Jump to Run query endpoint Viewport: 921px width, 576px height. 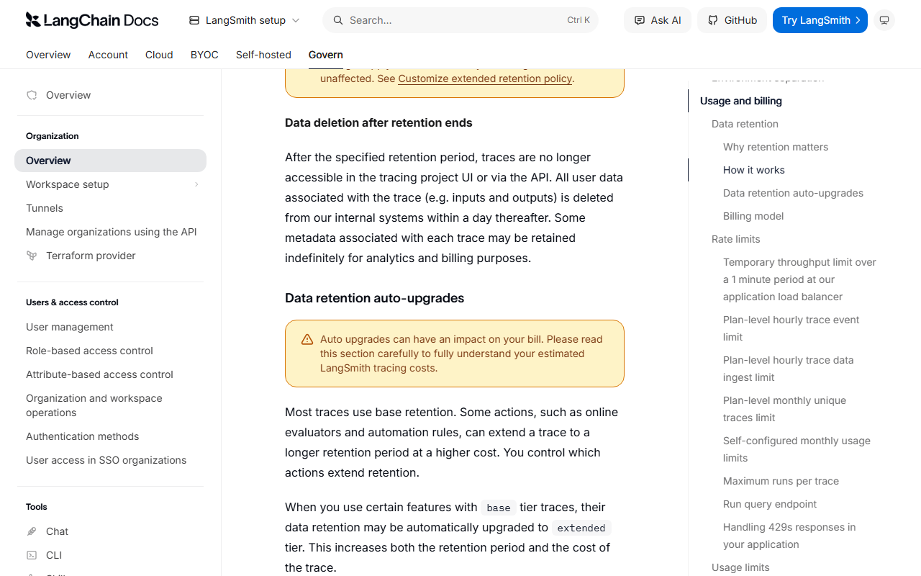pyautogui.click(x=770, y=504)
